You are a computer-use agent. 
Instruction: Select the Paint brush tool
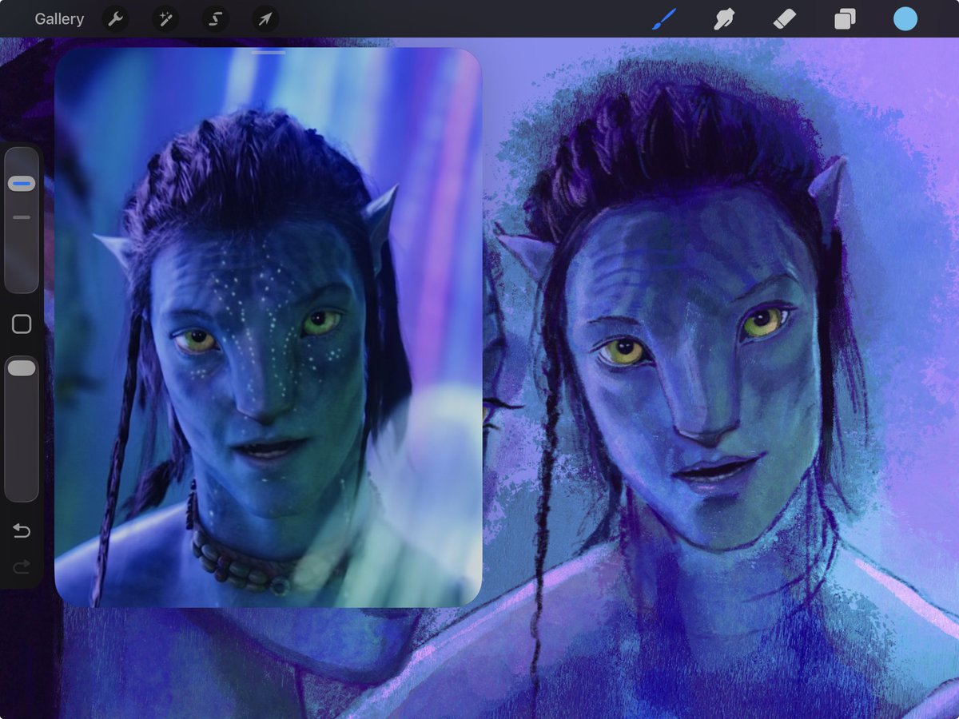click(x=664, y=19)
